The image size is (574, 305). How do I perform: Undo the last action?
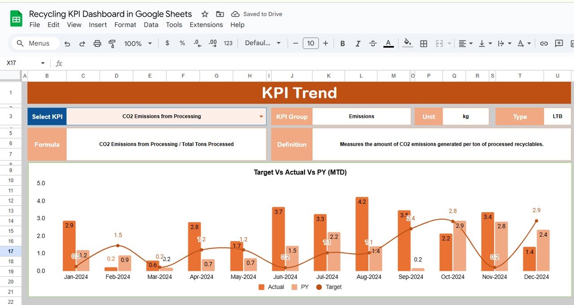(67, 44)
